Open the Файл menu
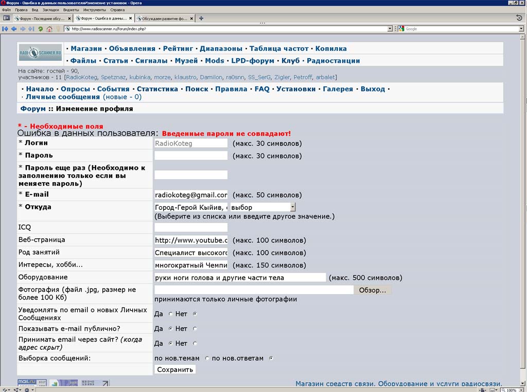The height and width of the screenshot is (392, 527). [x=6, y=10]
